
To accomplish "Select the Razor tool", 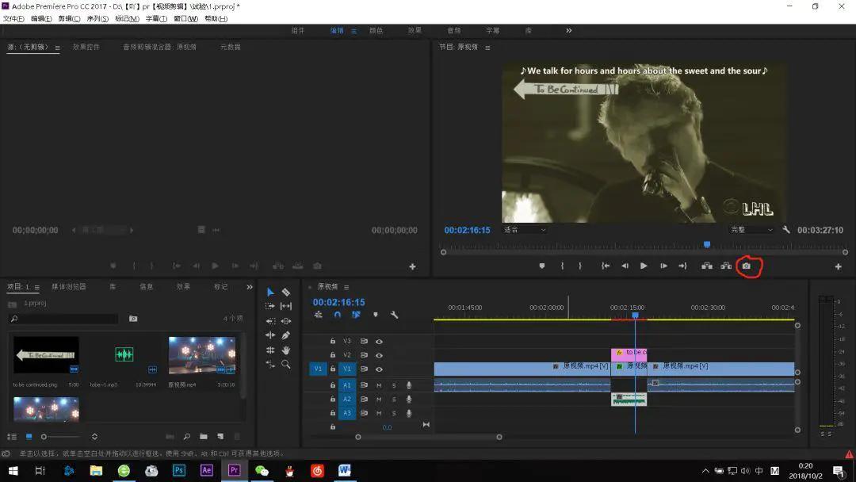I will [286, 293].
